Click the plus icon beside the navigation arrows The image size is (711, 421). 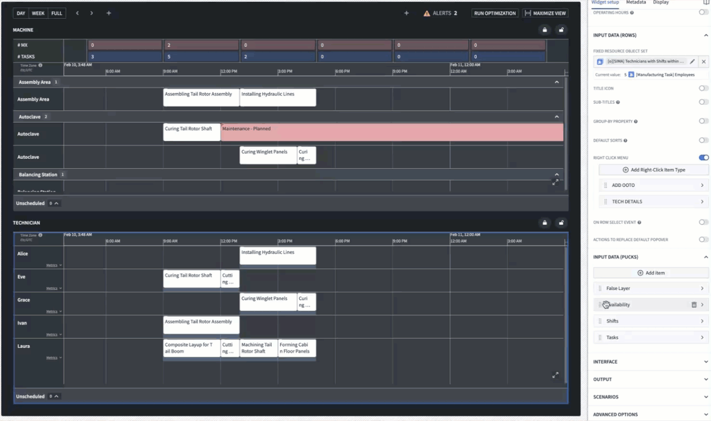(109, 13)
